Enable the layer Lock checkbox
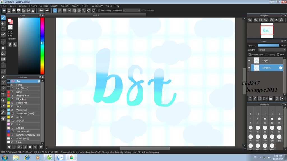The image size is (287, 161). [278, 55]
